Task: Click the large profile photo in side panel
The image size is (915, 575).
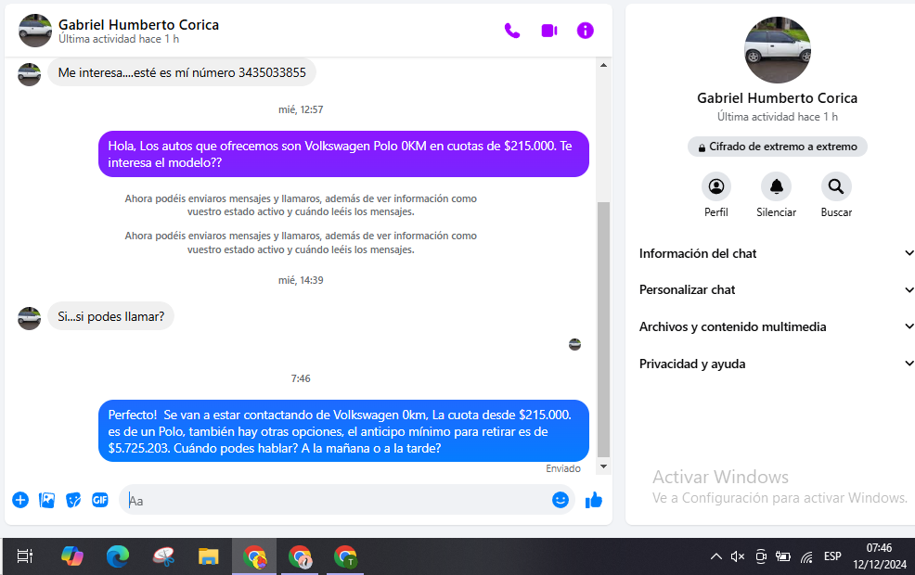Action: [x=778, y=50]
